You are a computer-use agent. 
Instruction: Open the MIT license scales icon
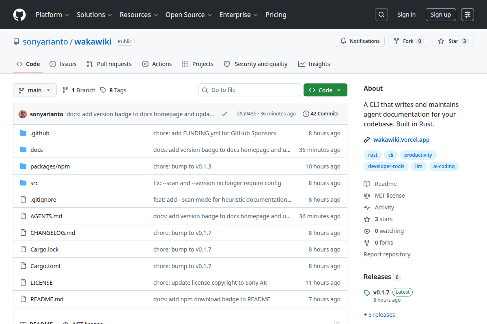(367, 196)
